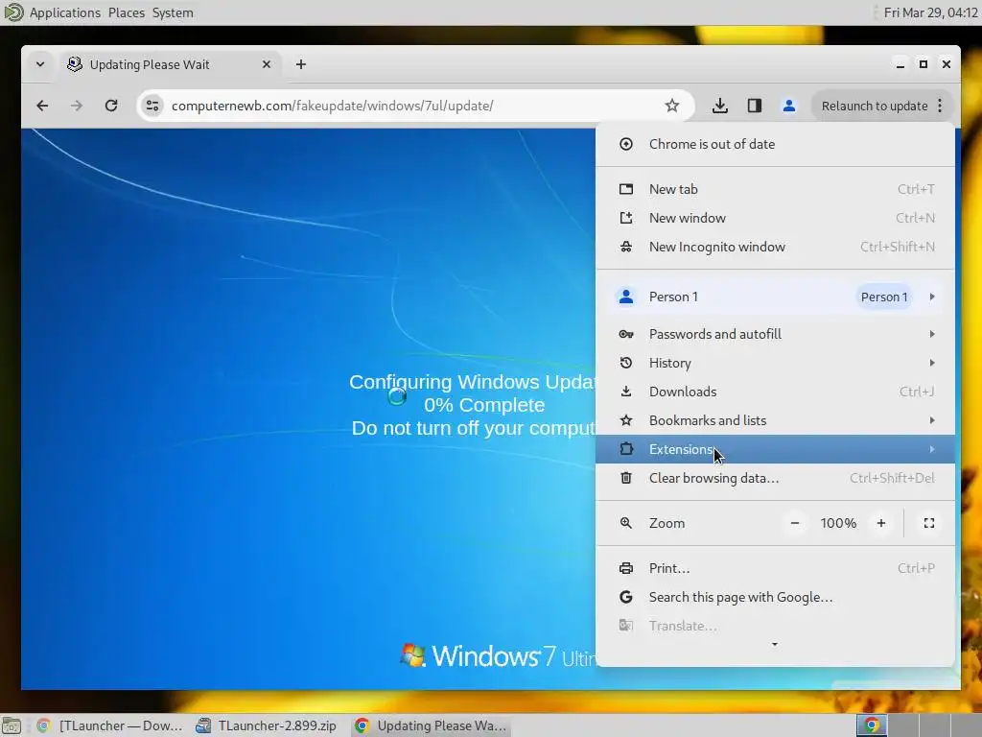Expand the tab search dropdown arrow
Viewport: 982px width, 737px height.
[x=40, y=64]
